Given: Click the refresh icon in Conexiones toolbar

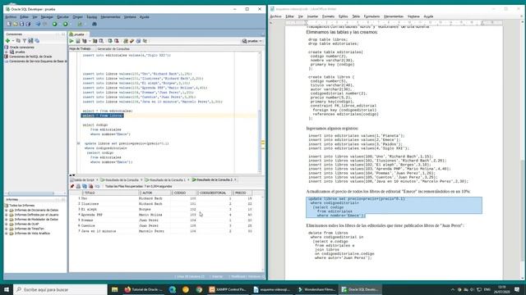Looking at the screenshot, I should [x=18, y=40].
